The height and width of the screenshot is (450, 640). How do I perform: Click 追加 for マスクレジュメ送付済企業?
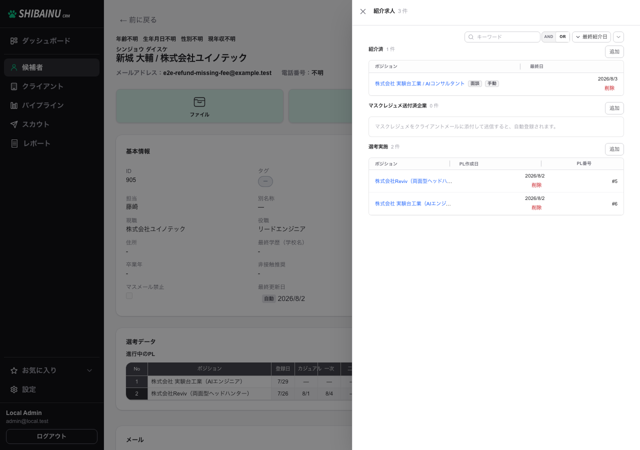point(614,108)
